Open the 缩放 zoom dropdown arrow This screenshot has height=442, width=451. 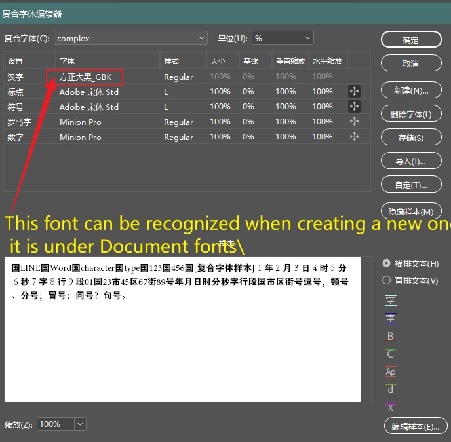(x=80, y=424)
